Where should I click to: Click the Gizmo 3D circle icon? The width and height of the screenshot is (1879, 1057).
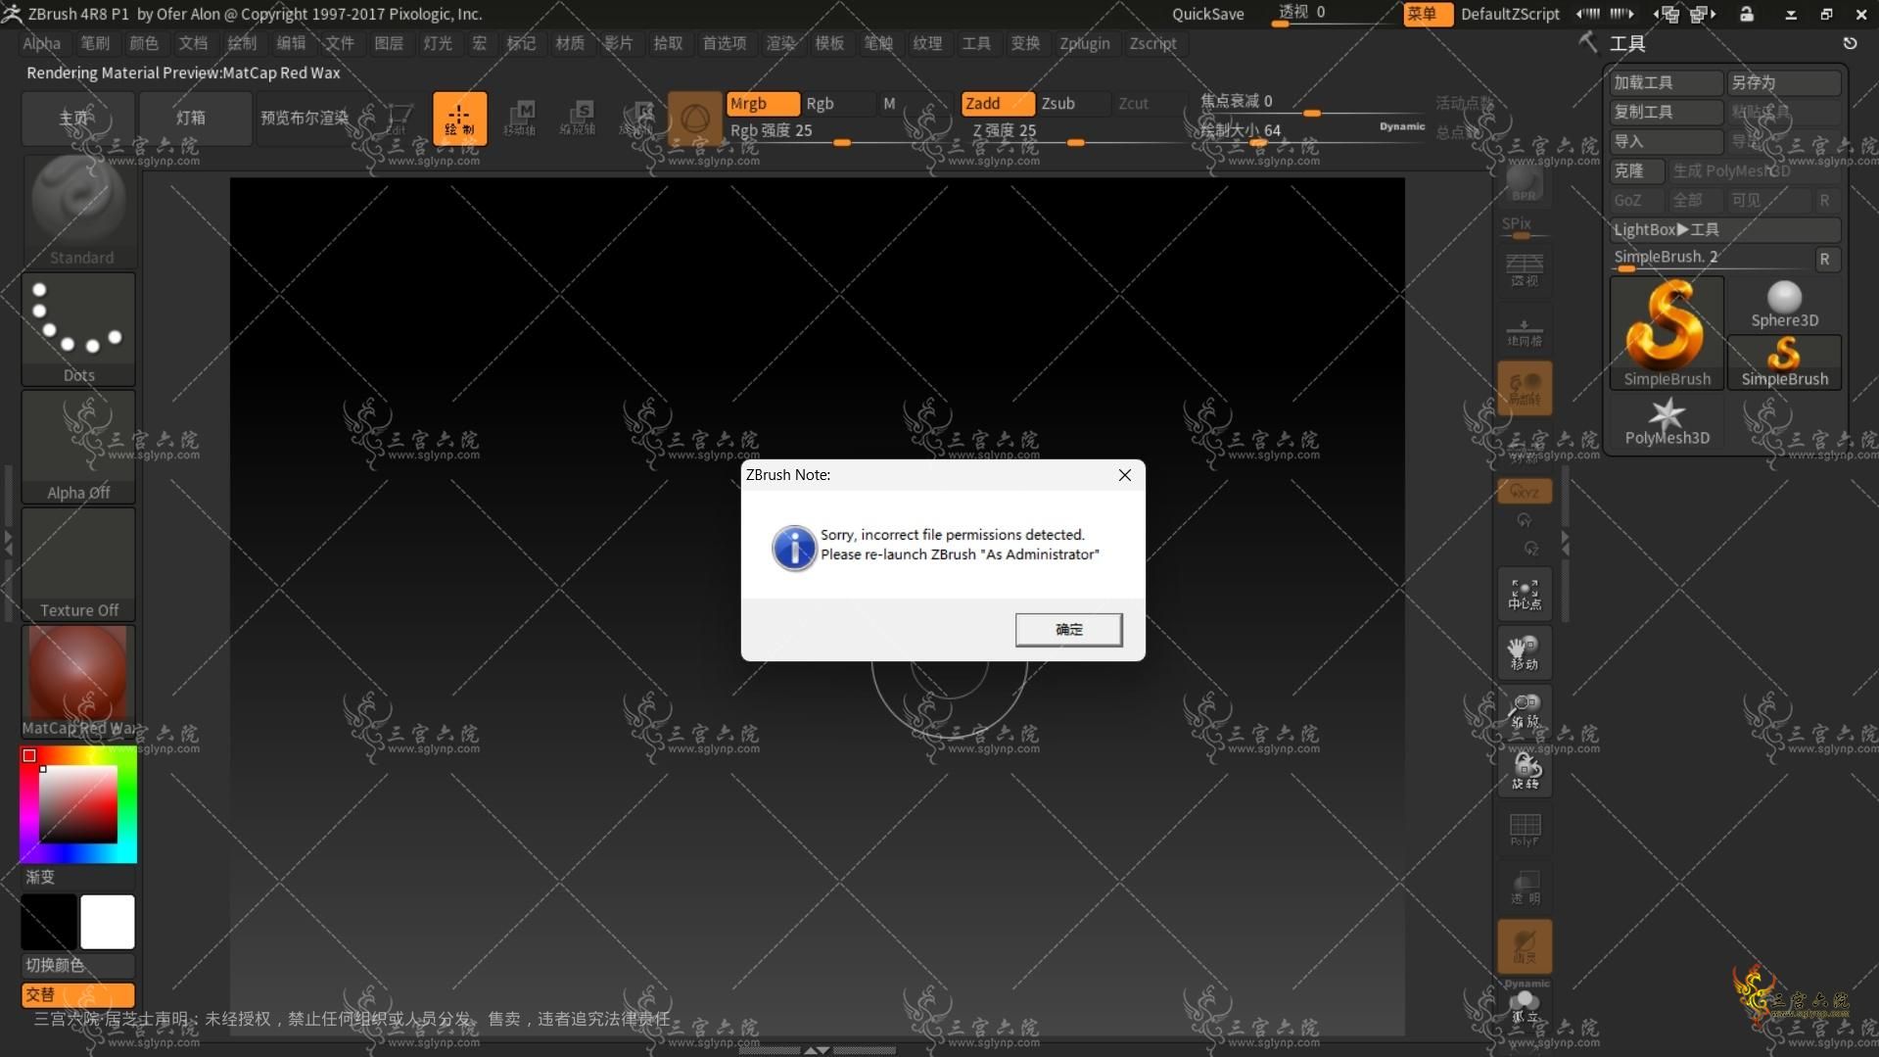695,119
